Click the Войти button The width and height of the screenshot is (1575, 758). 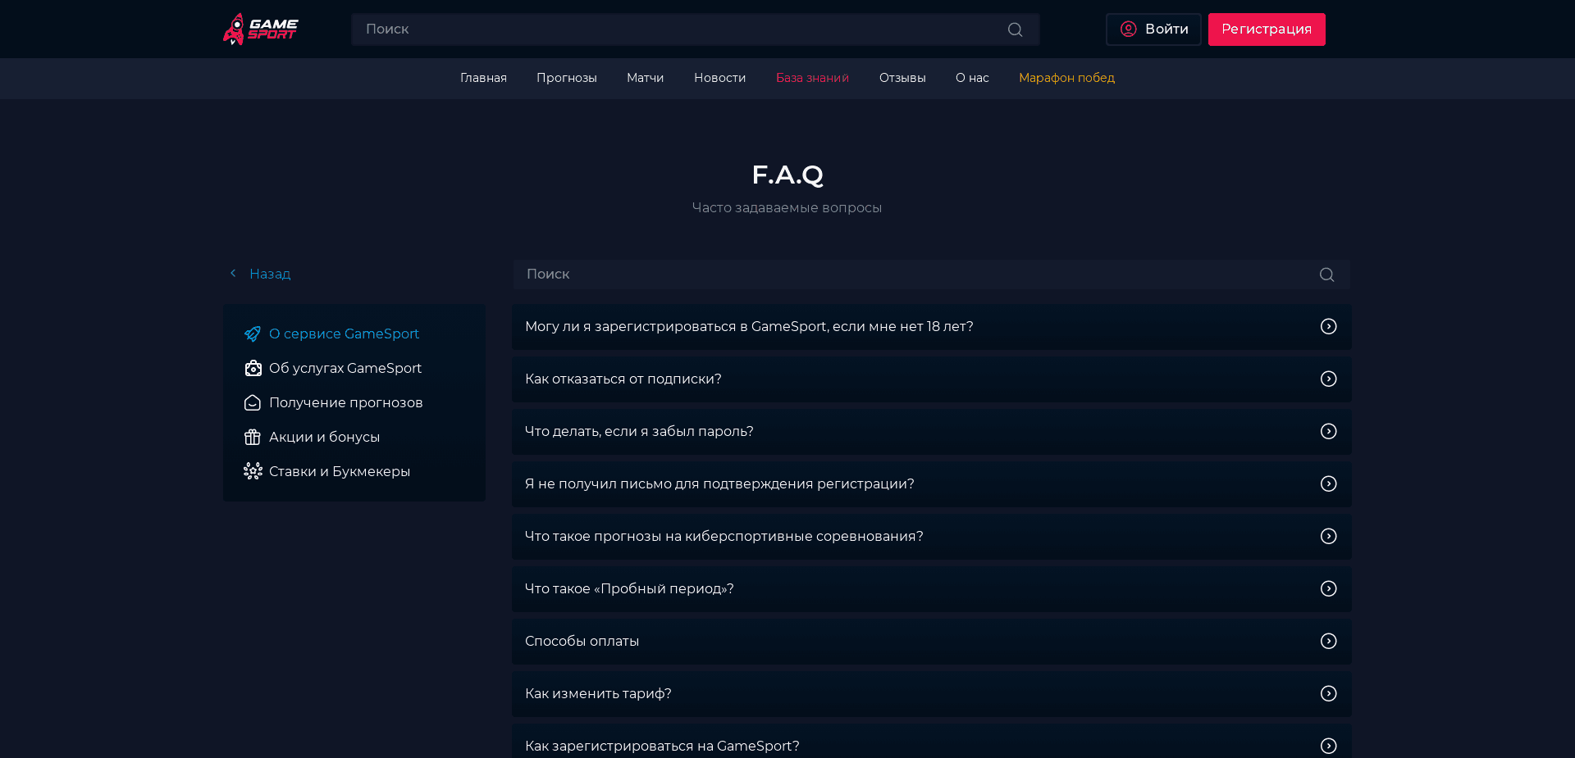1153,29
